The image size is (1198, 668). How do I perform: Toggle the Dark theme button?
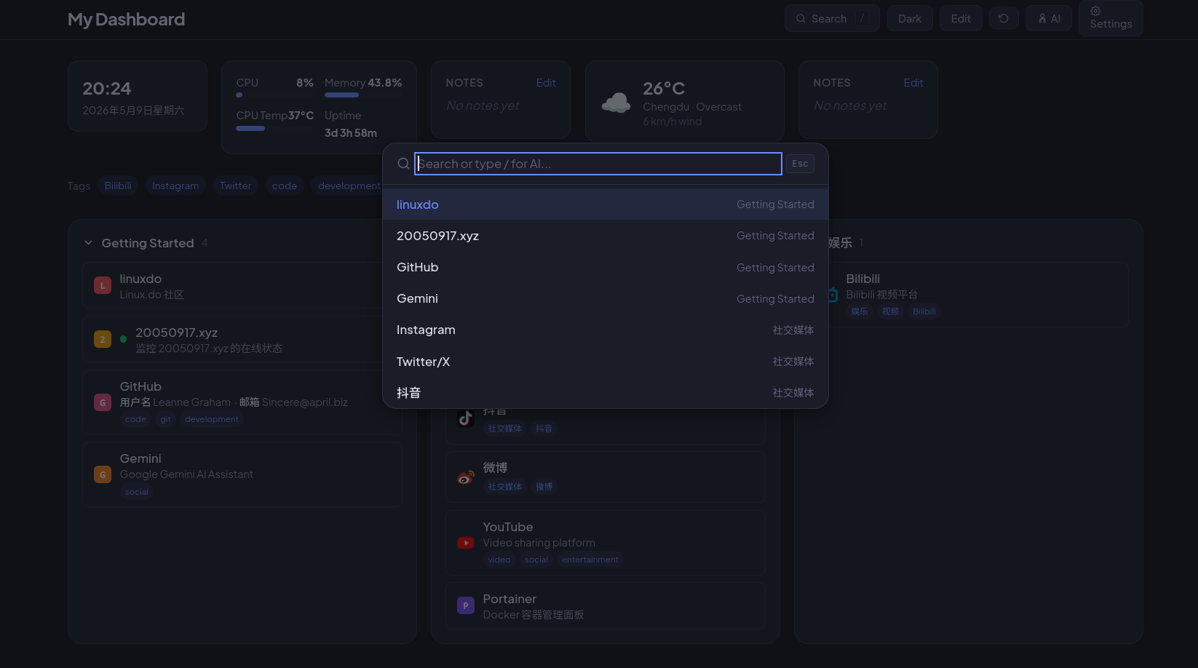point(910,19)
